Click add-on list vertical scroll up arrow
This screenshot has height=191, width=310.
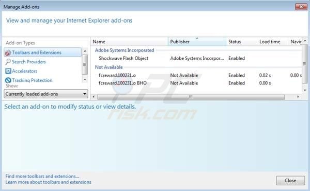[x=305, y=41]
